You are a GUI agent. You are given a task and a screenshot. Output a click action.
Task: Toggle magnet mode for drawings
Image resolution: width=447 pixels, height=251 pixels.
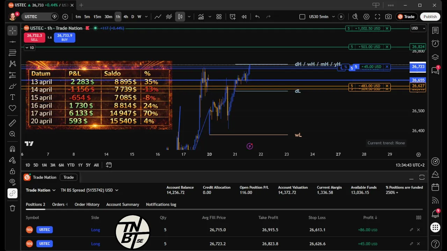[13, 149]
